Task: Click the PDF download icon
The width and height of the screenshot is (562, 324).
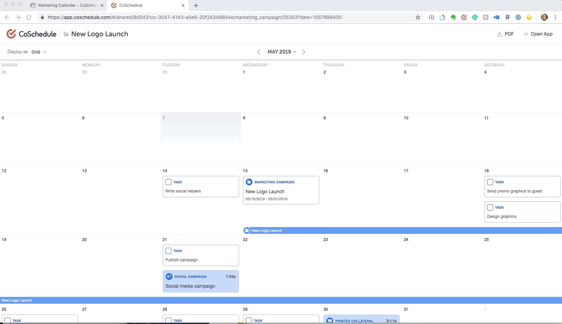Action: [499, 34]
